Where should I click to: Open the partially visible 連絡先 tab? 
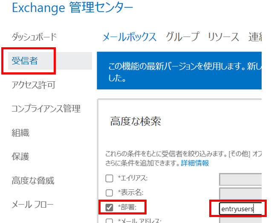(x=255, y=37)
